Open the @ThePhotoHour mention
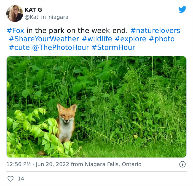Screen dimensions: 193x186 (61, 47)
